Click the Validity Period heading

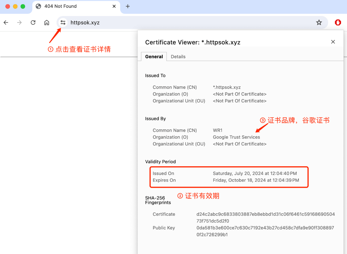click(x=160, y=161)
